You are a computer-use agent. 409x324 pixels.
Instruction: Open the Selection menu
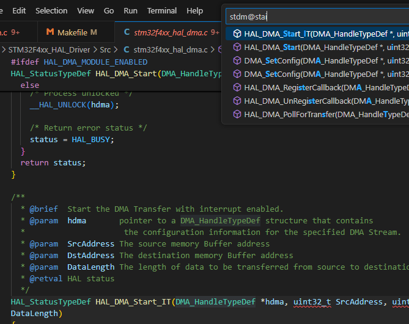pos(51,11)
